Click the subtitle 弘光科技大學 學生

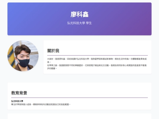coord(79,23)
